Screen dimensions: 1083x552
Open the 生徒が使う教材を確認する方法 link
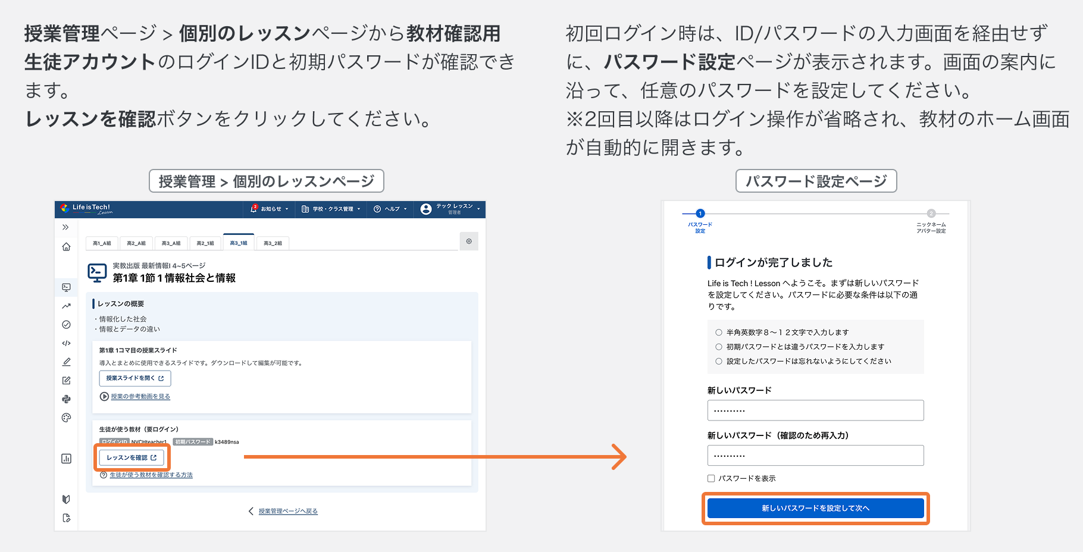tap(151, 475)
